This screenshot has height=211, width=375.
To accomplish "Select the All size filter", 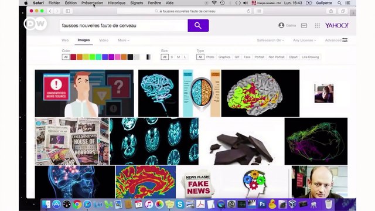I will click(x=165, y=57).
